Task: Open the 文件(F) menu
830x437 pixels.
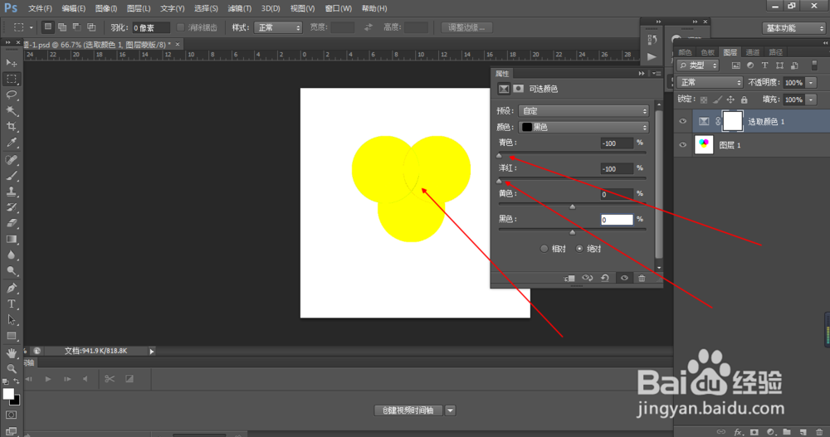Action: 40,8
